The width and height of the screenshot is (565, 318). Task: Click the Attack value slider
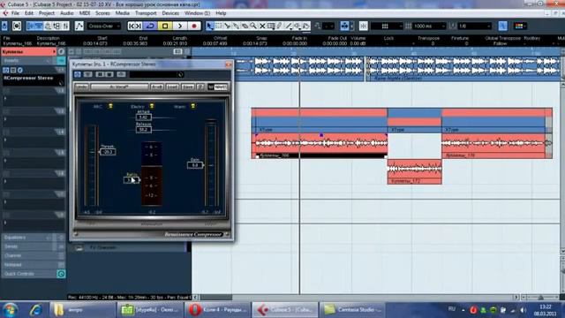pyautogui.click(x=143, y=117)
